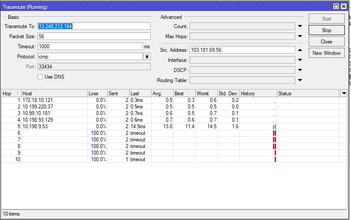The image size is (351, 220).
Task: Click the 14.5ms last value
Action: point(138,126)
